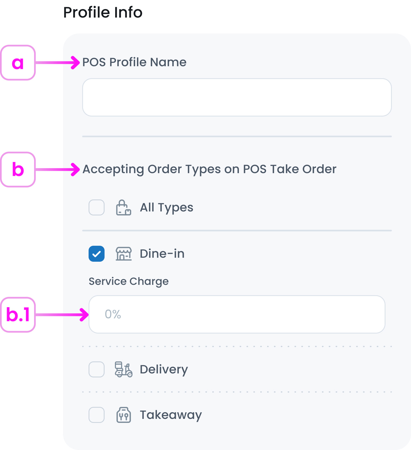Click the Service Charge 0% input field
Screen dimensions: 411x450
pyautogui.click(x=237, y=314)
